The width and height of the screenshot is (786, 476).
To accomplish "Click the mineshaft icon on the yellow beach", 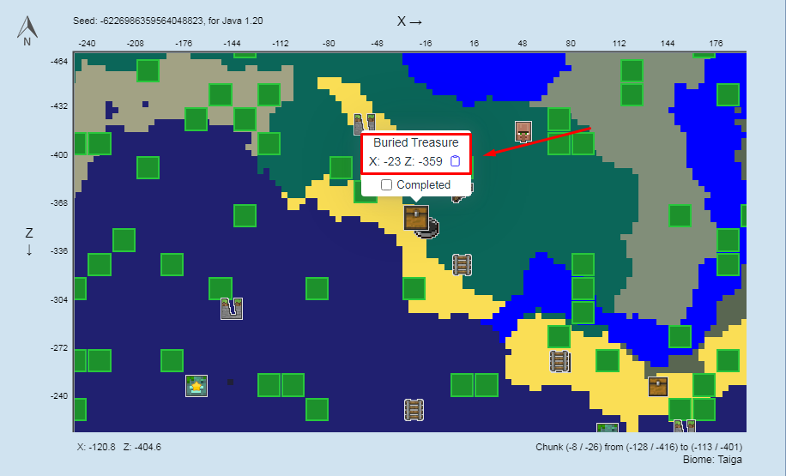I will [559, 361].
